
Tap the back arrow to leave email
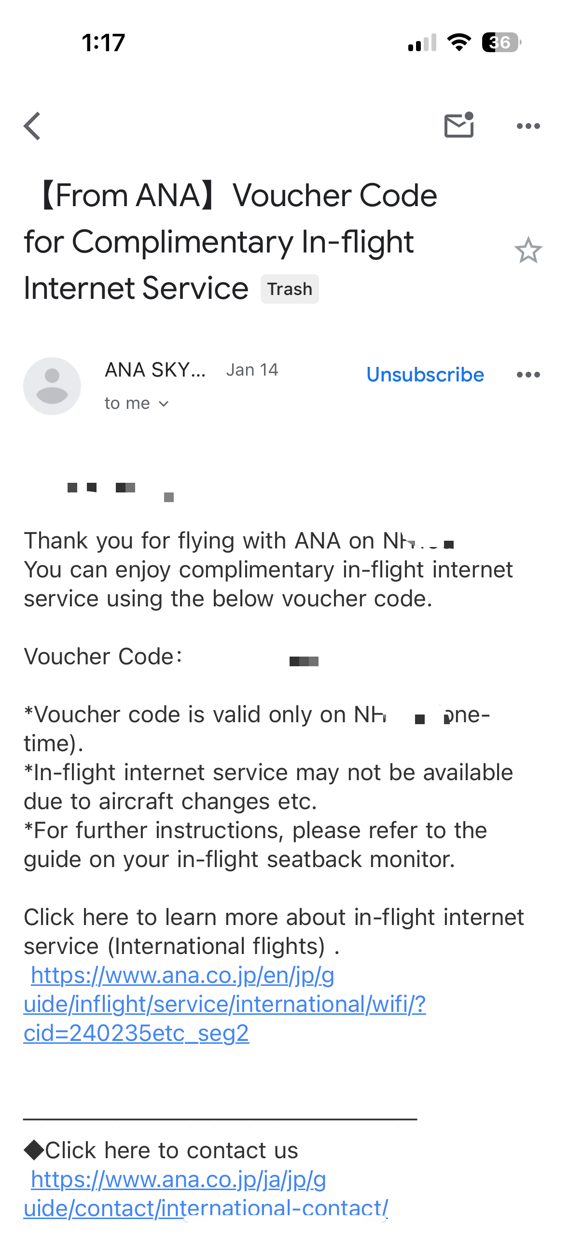[x=32, y=126]
